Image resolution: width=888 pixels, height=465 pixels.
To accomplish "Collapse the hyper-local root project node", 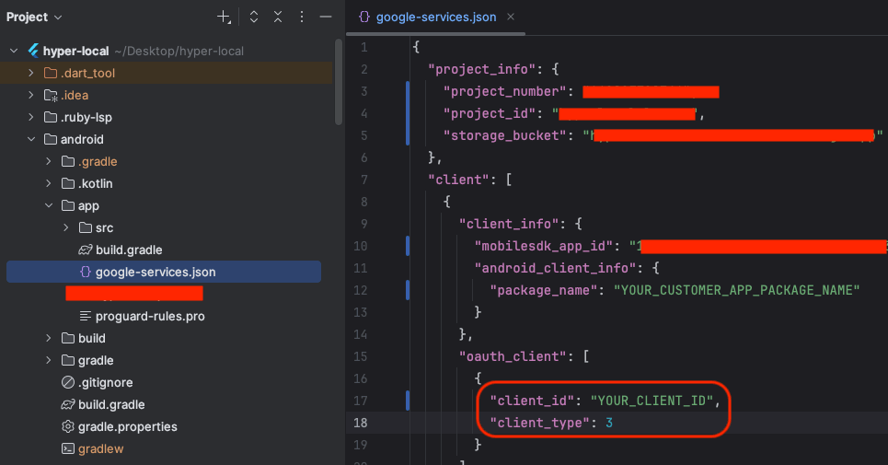I will [x=14, y=51].
